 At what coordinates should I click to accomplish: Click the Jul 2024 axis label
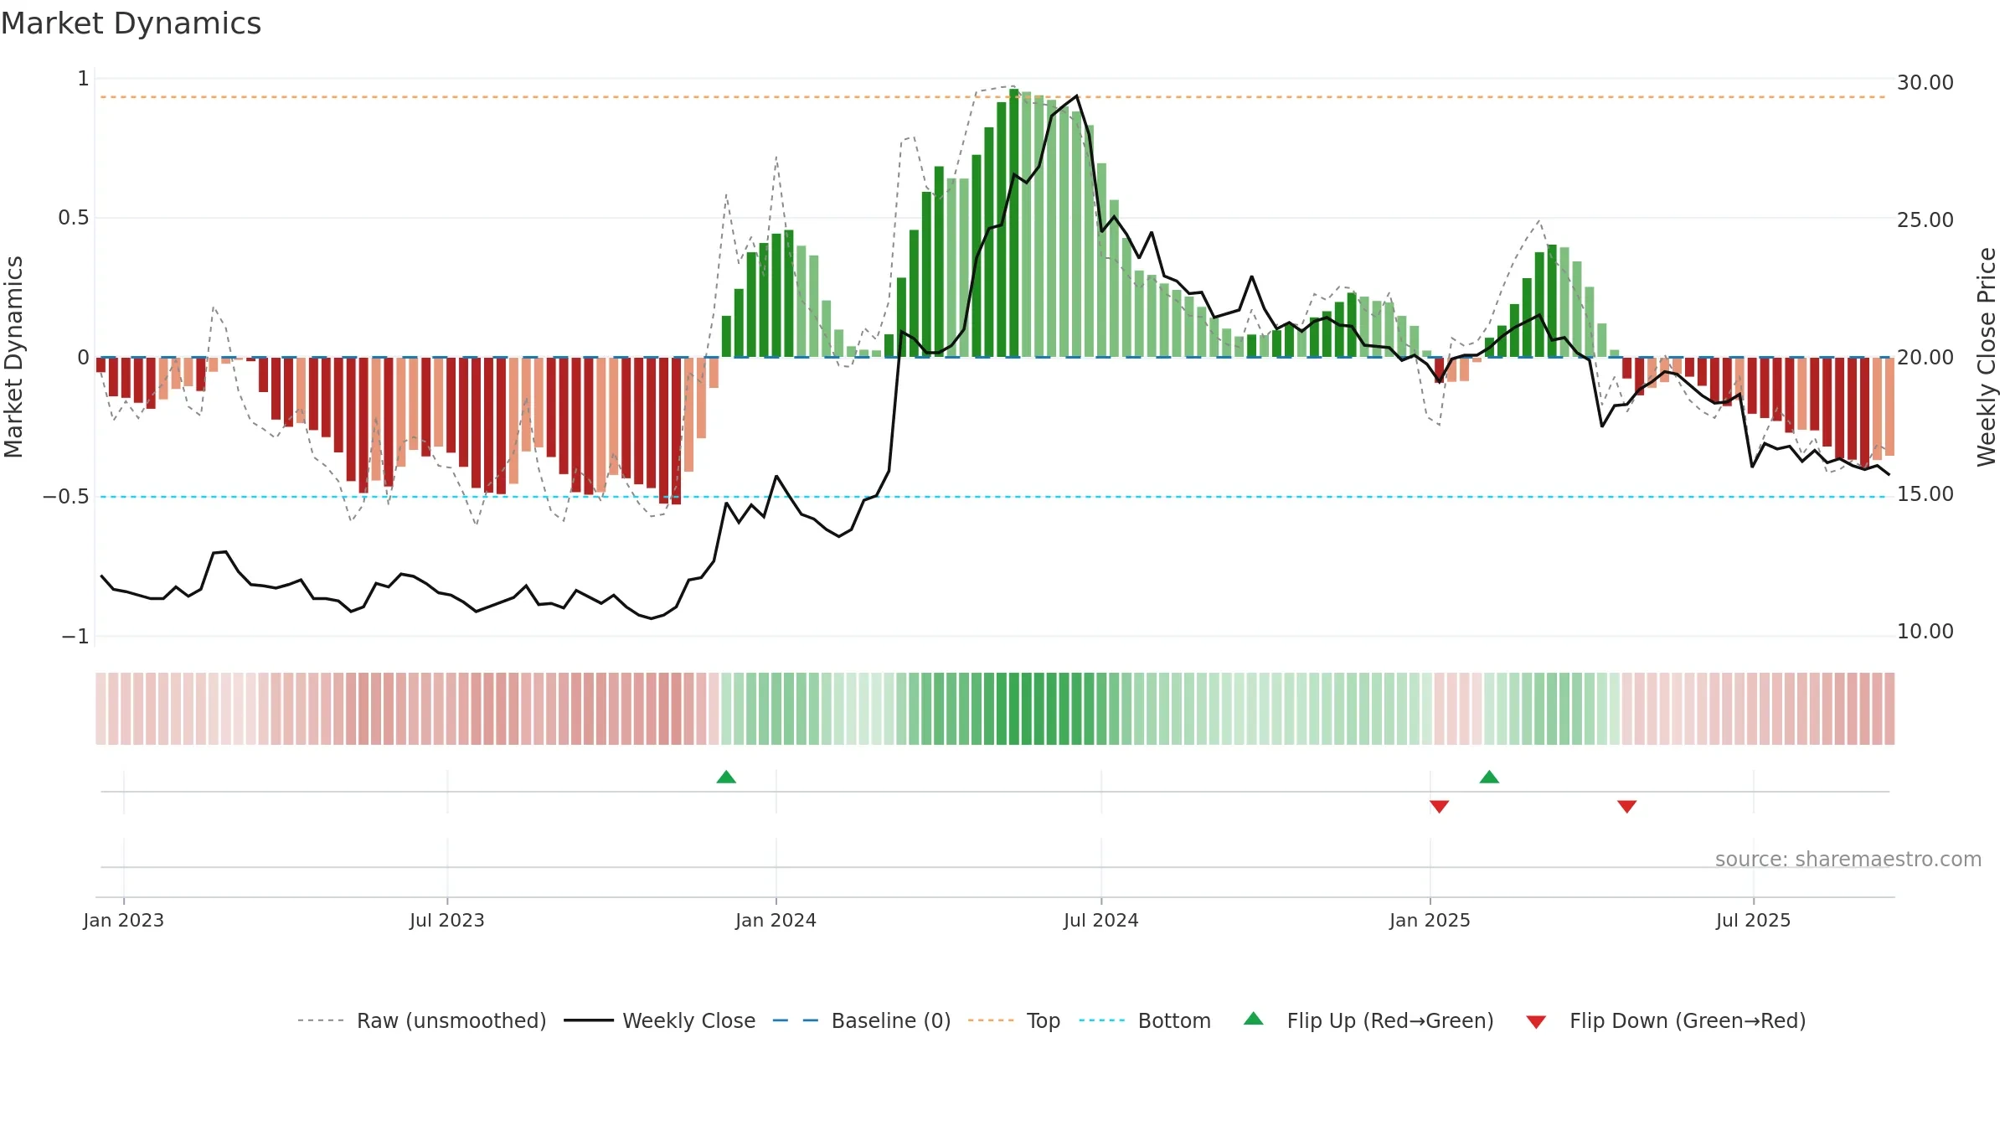tap(1101, 921)
